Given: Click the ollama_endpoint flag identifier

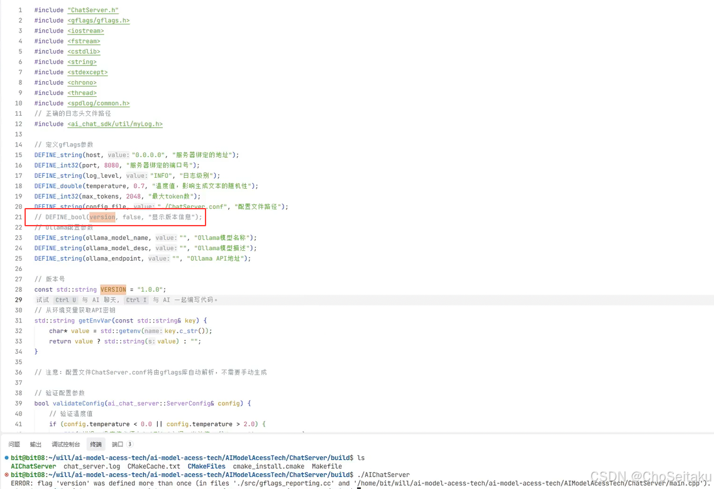Looking at the screenshot, I should coord(113,258).
